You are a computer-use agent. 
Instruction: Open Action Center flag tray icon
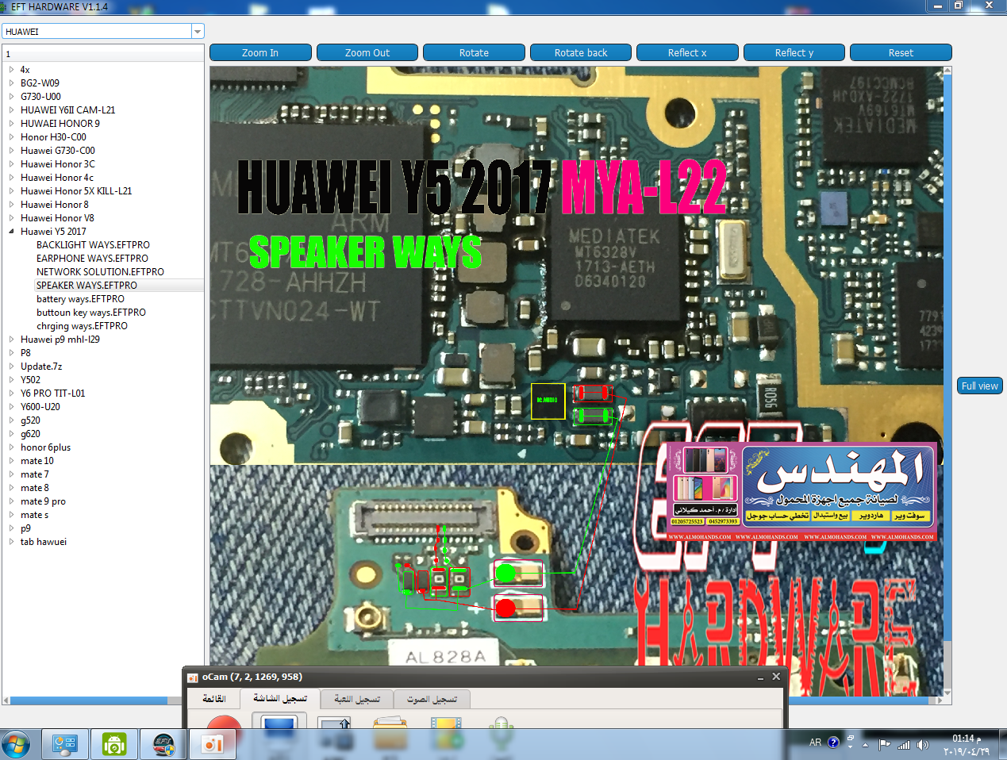(x=884, y=744)
